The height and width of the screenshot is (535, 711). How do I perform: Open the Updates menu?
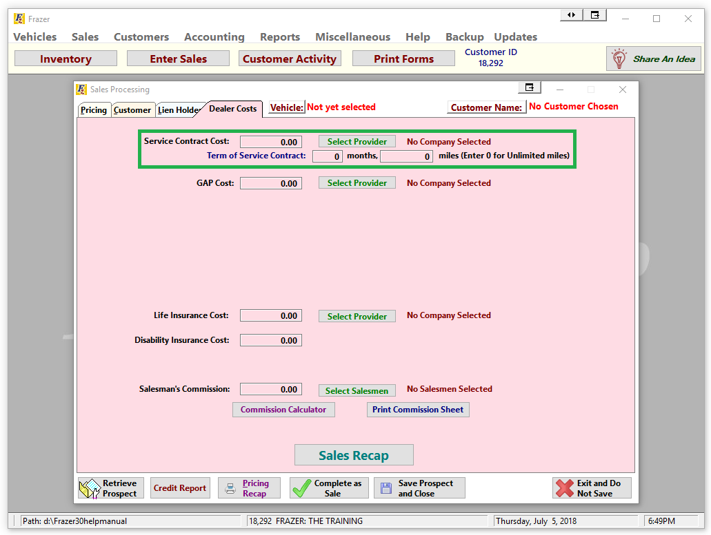(516, 36)
